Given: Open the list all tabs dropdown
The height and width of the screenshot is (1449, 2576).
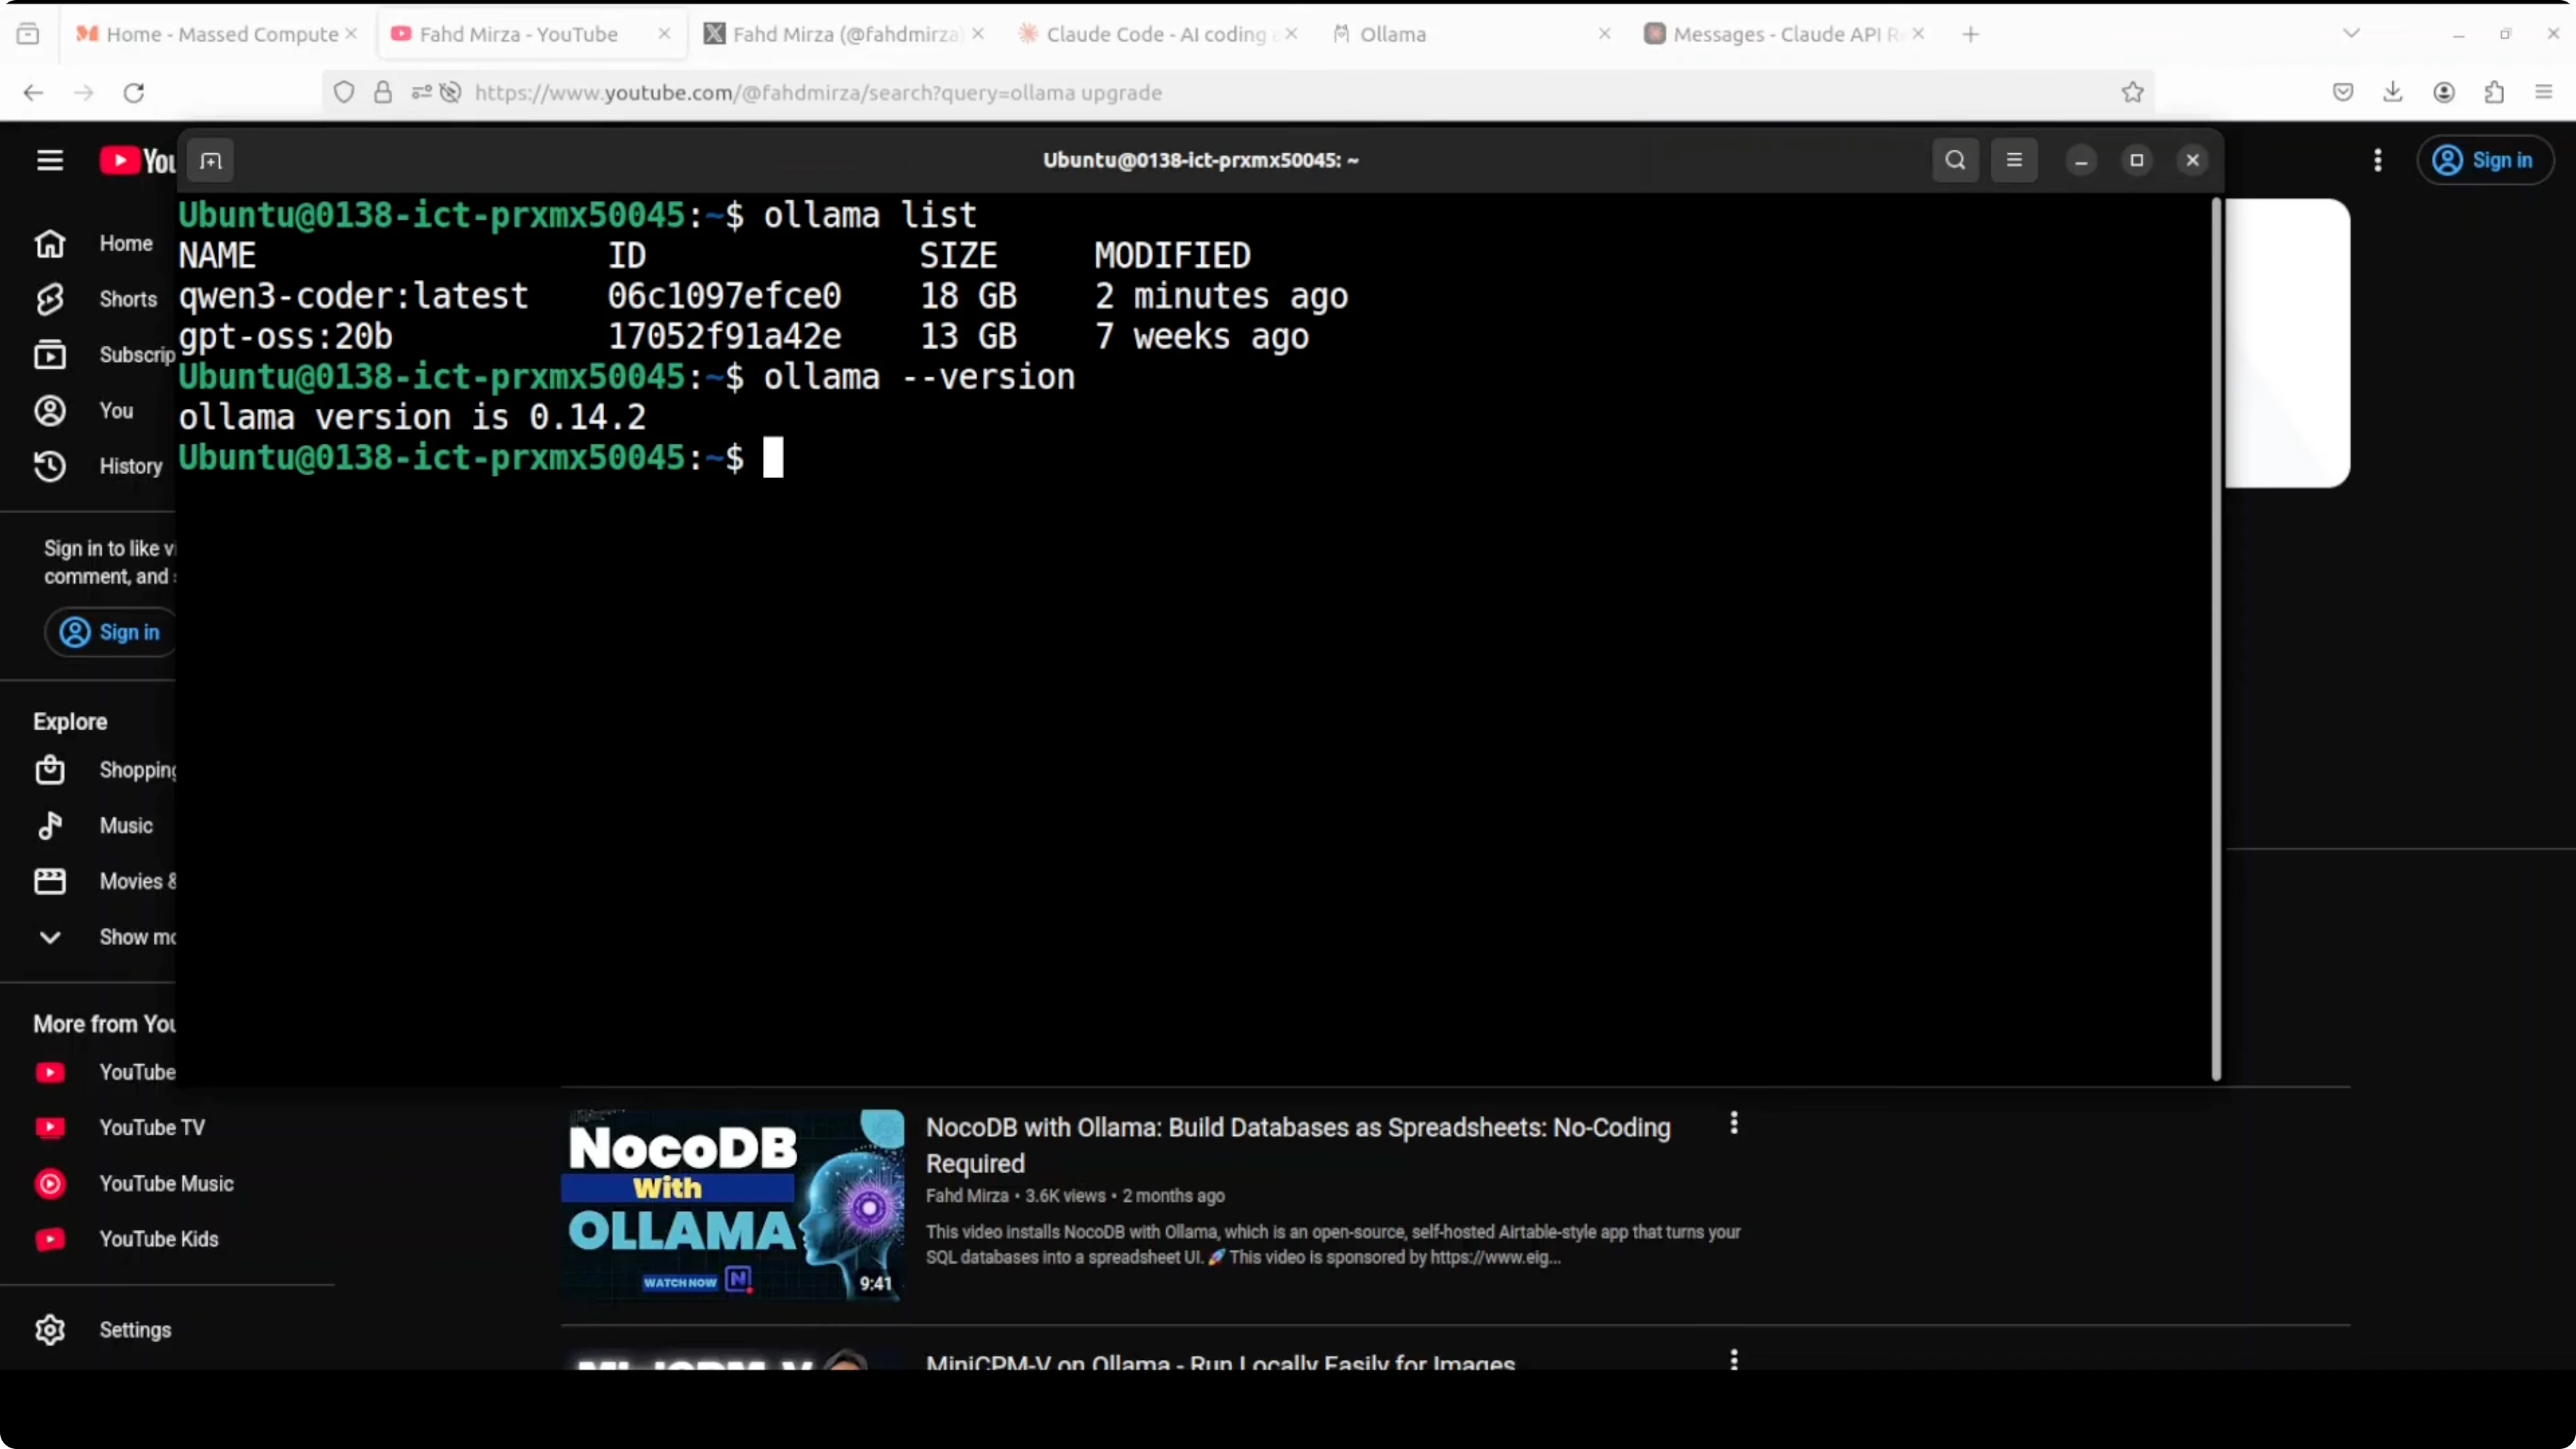Looking at the screenshot, I should tap(2351, 34).
